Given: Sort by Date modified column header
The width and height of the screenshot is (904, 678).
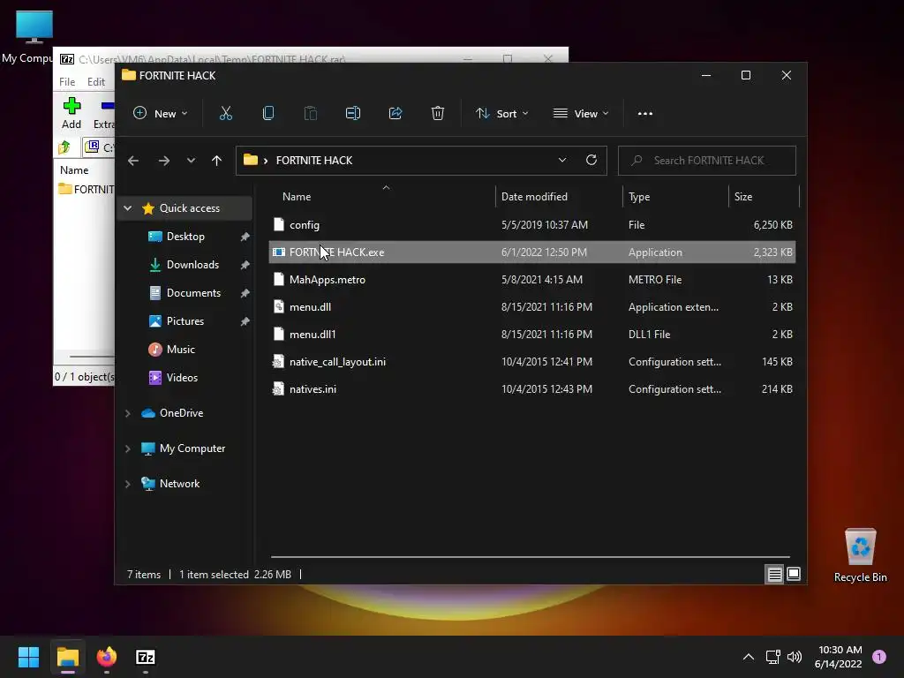Looking at the screenshot, I should 559,197.
